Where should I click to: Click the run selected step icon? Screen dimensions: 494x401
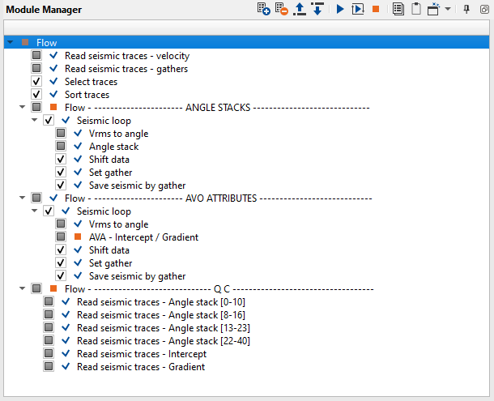click(x=357, y=9)
